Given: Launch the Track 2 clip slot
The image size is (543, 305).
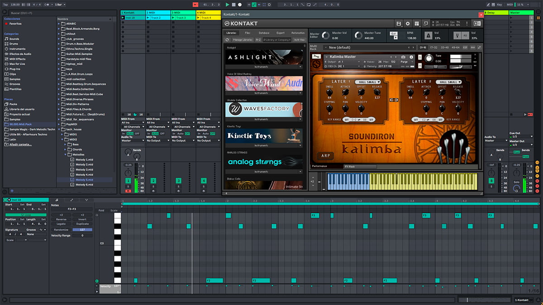Looking at the screenshot, I should 148,18.
